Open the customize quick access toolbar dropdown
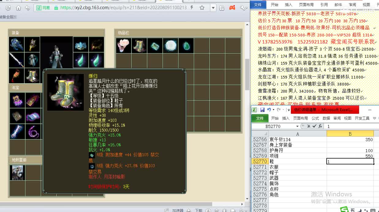This screenshot has width=379, height=212. 288,110
